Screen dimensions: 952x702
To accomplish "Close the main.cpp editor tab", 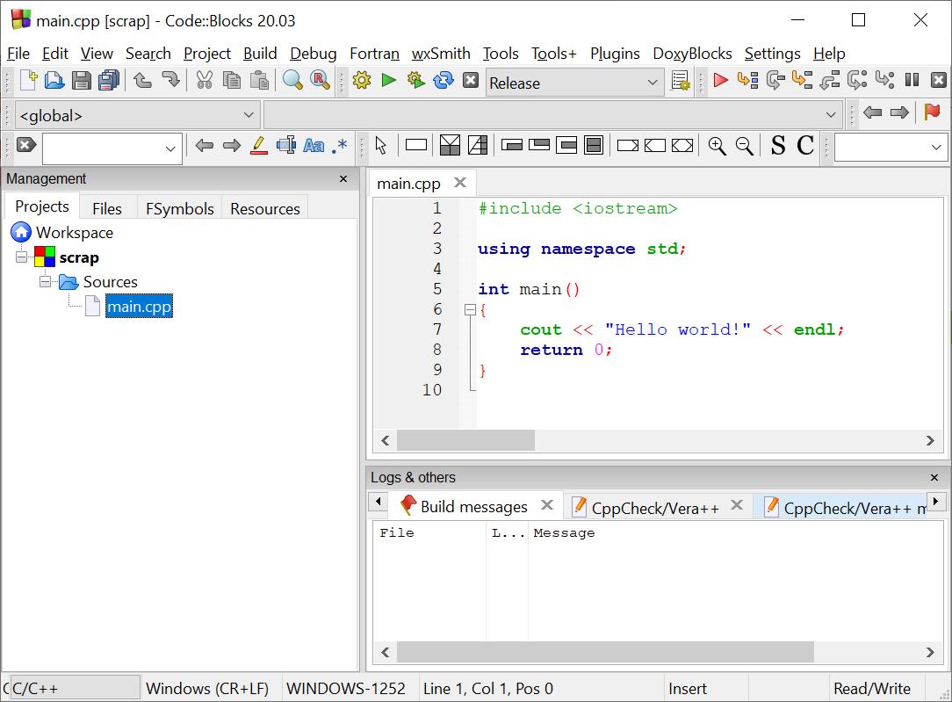I will point(459,183).
